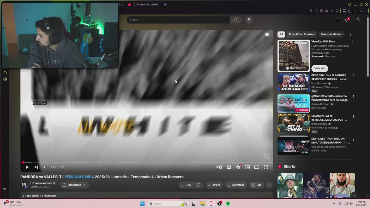Open Spotify from the taskbar
Screen dimensions: 370x208
pyautogui.click(x=228, y=204)
